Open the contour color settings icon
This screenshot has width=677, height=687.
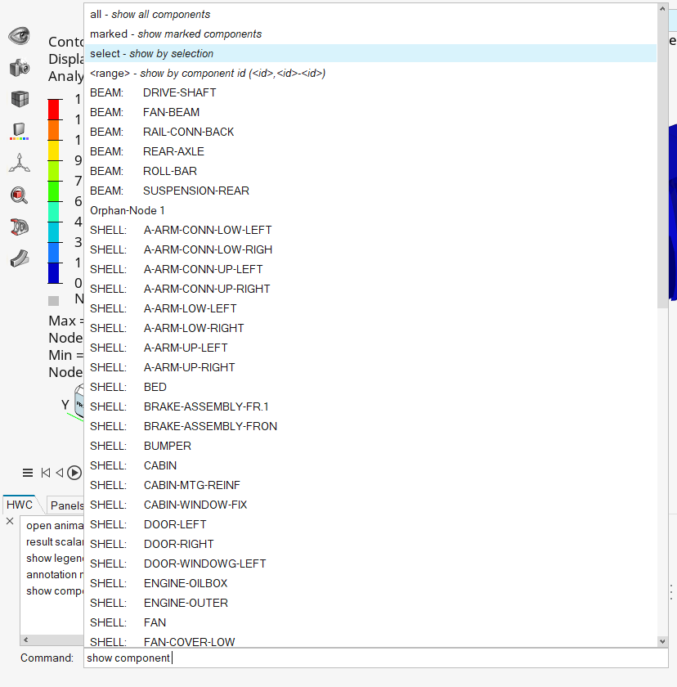coord(19,131)
